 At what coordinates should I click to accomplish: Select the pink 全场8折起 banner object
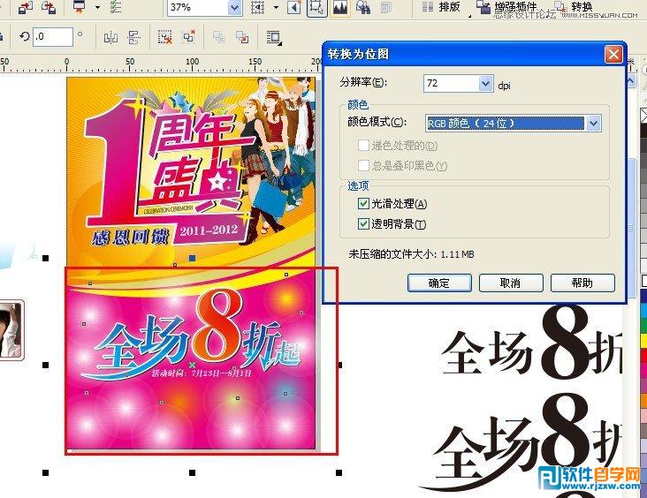pos(191,358)
